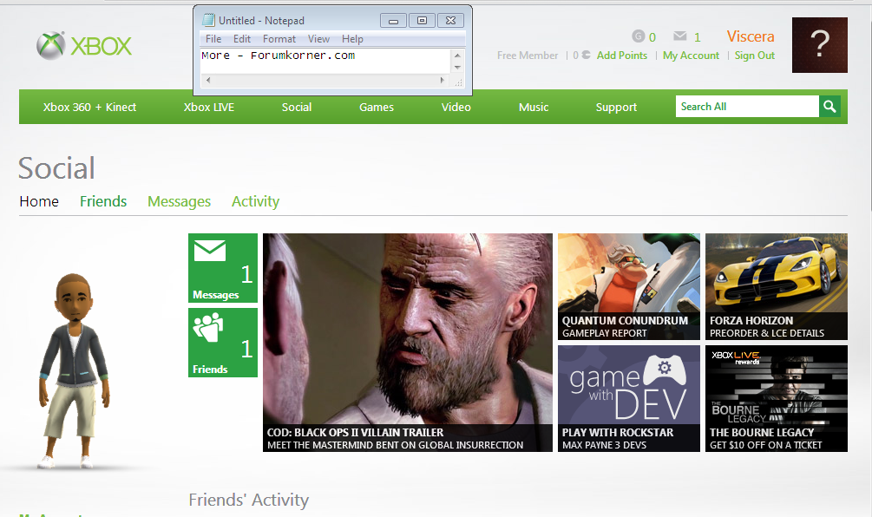Switch to the Messages tab

(179, 201)
